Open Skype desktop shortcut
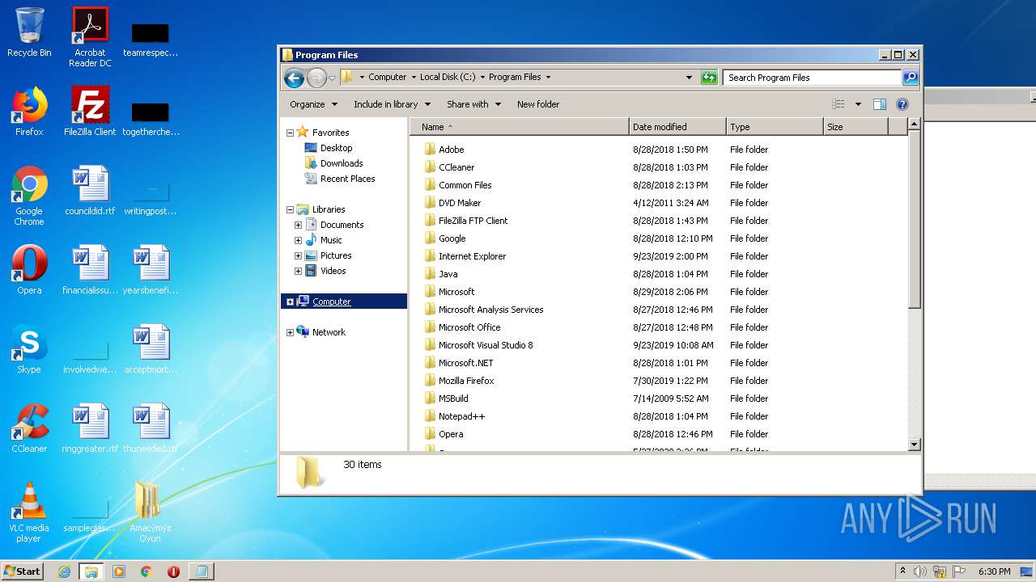 pos(29,349)
